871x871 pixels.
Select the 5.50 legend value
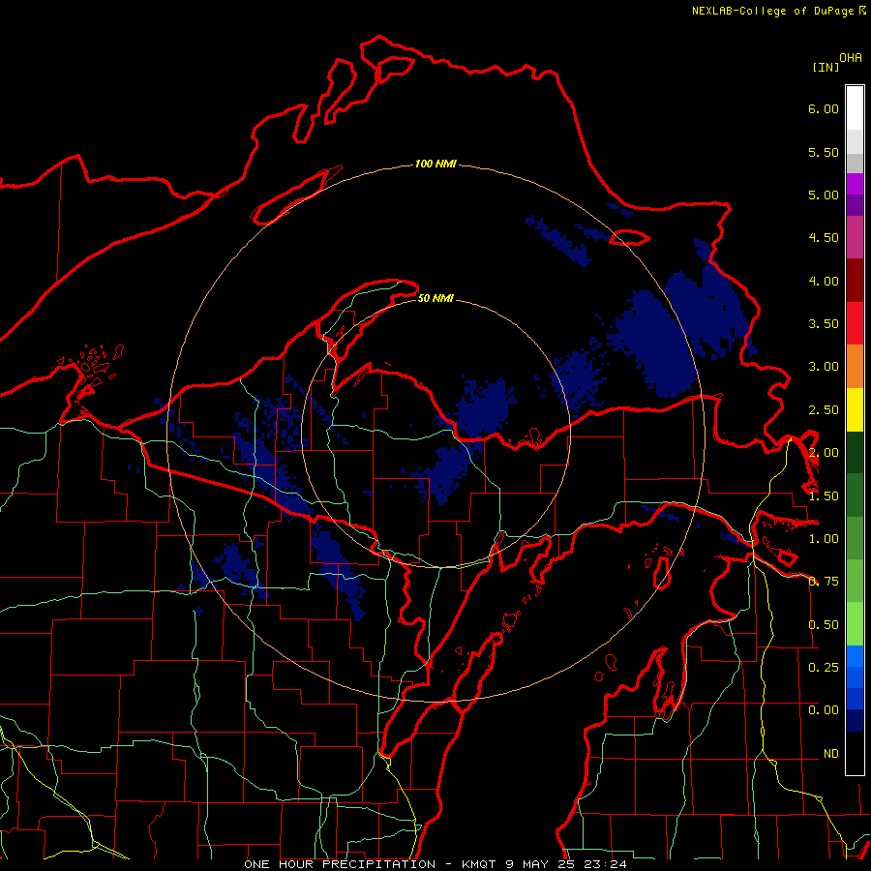point(824,152)
